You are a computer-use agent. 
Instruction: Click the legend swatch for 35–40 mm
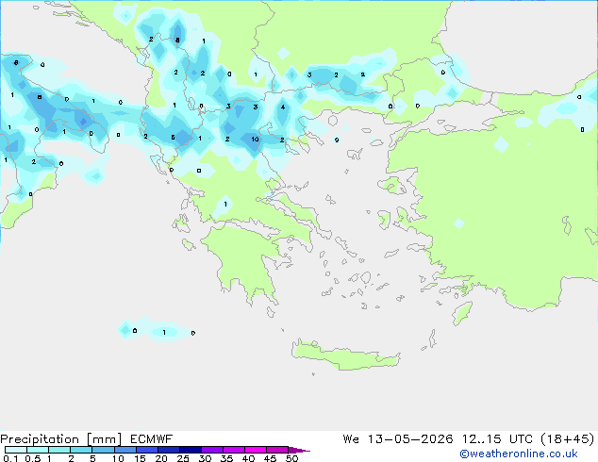[x=233, y=450]
